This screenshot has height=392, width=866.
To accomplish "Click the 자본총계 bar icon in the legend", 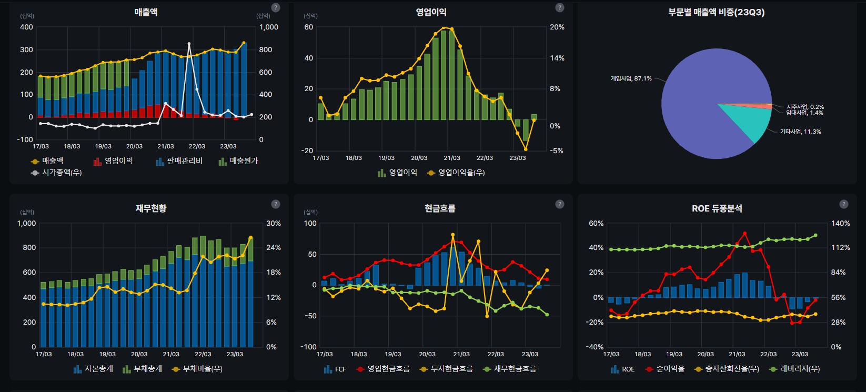I will click(77, 369).
